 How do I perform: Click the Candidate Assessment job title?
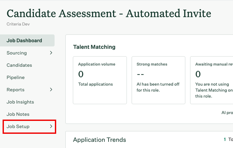[109, 13]
